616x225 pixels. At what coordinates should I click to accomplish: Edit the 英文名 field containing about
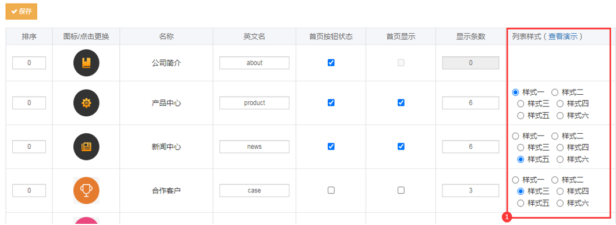pyautogui.click(x=254, y=63)
